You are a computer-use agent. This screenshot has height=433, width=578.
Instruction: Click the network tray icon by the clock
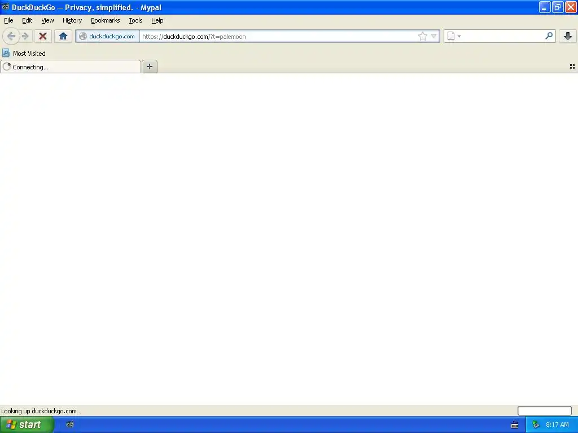click(536, 425)
